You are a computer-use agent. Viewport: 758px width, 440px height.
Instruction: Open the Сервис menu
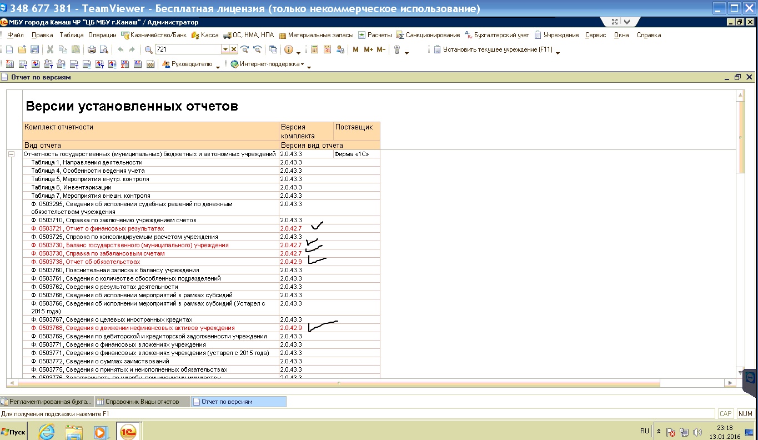point(595,35)
